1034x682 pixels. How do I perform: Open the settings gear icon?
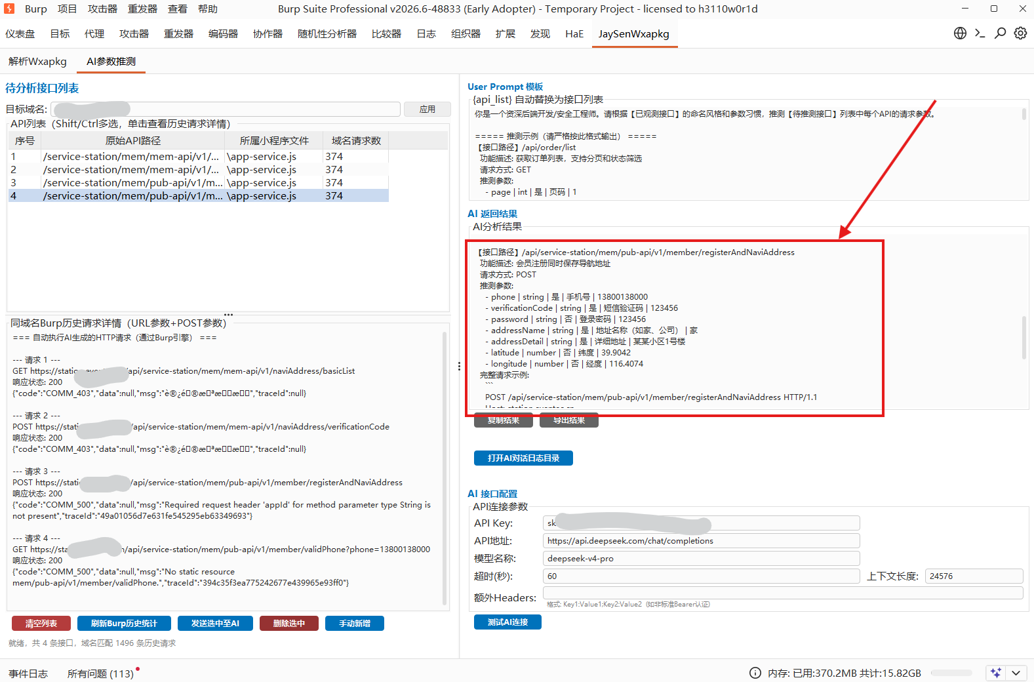click(1021, 33)
